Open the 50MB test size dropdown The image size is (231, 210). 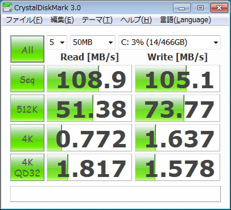pyautogui.click(x=93, y=42)
